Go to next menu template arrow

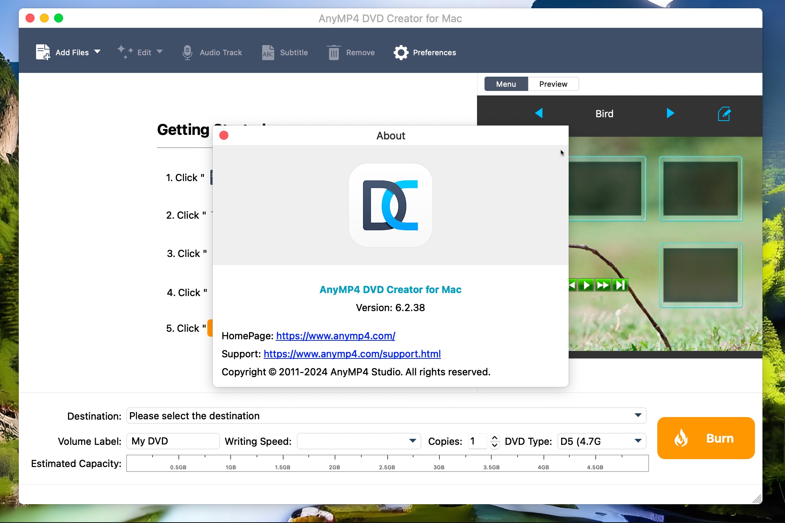tap(670, 113)
